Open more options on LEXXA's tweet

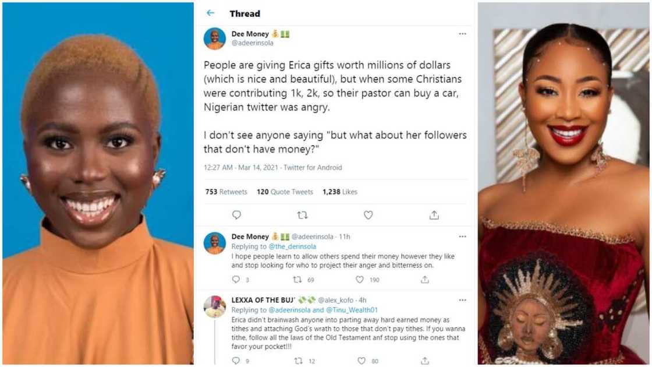pyautogui.click(x=463, y=300)
